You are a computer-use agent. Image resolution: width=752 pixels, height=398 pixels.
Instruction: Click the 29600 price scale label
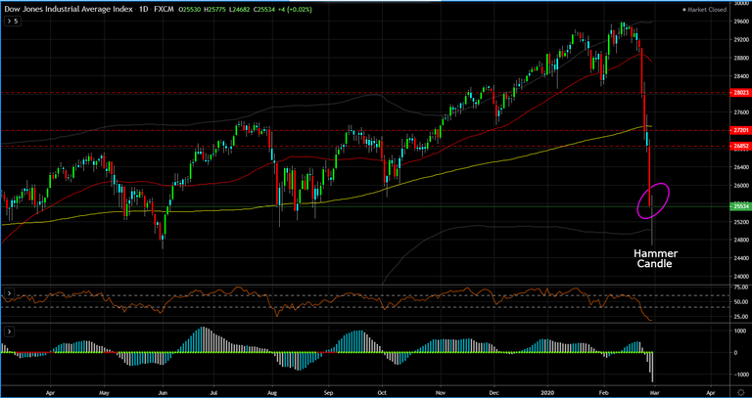point(739,22)
